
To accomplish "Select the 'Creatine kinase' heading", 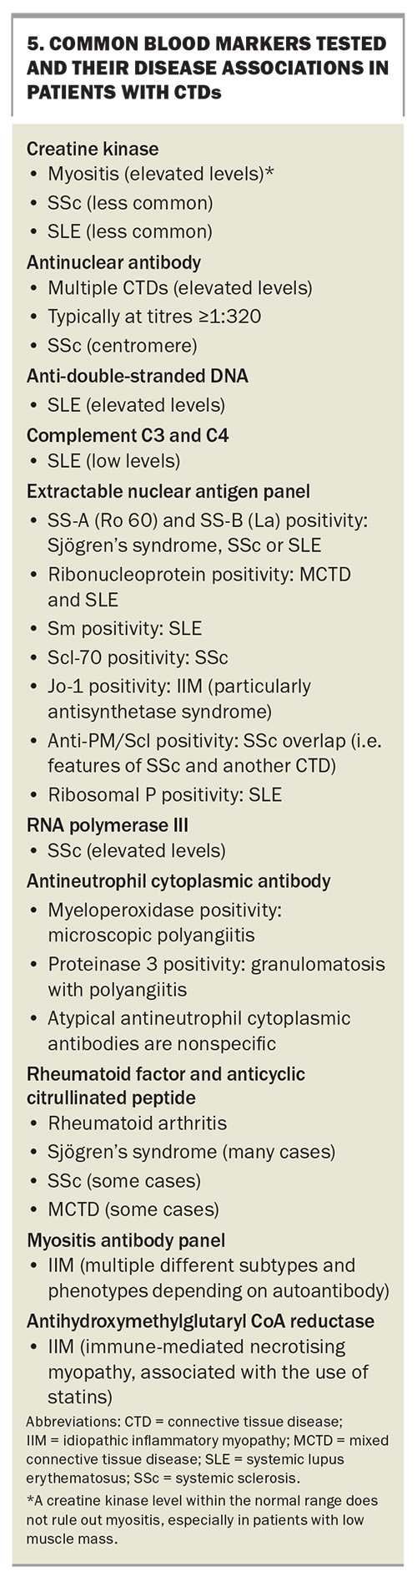I will (x=93, y=150).
